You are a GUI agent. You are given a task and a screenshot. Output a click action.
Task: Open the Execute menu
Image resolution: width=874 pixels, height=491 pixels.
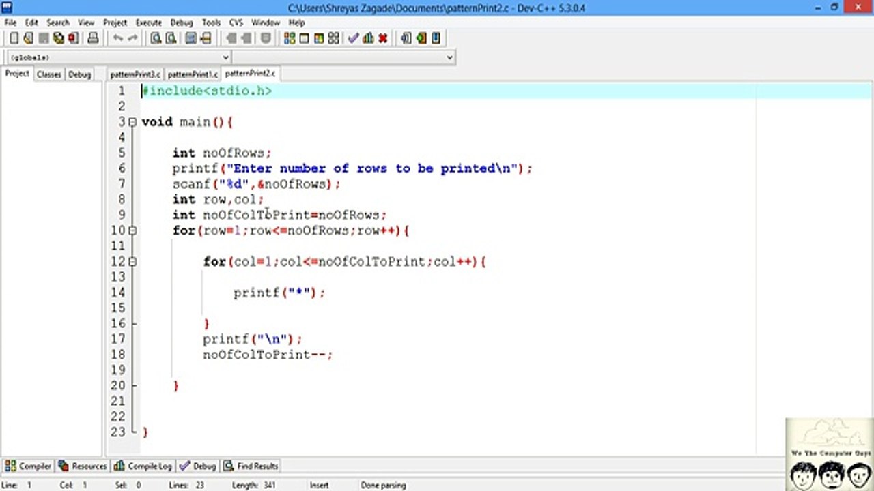(x=148, y=23)
